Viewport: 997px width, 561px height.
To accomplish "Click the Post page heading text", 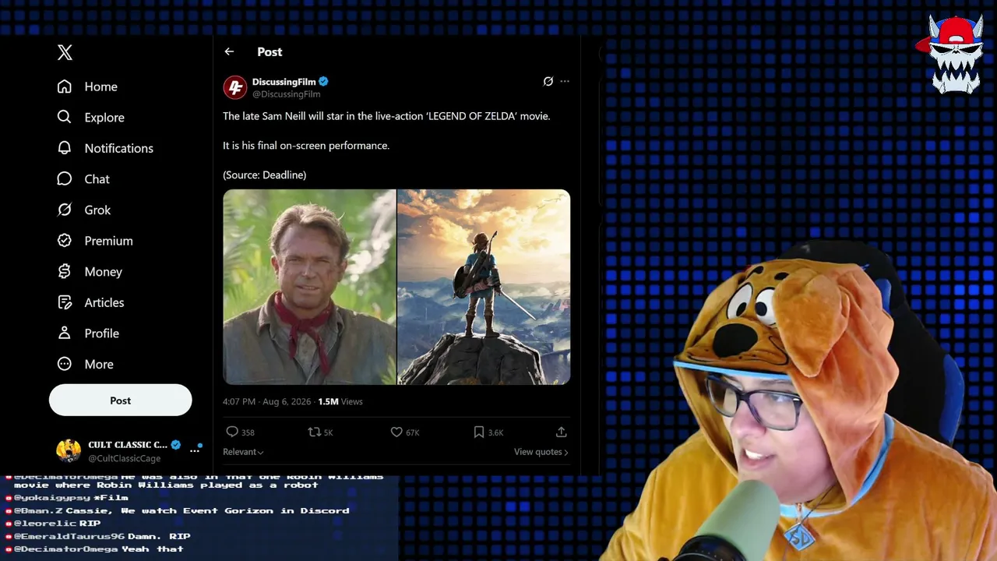I will click(270, 51).
